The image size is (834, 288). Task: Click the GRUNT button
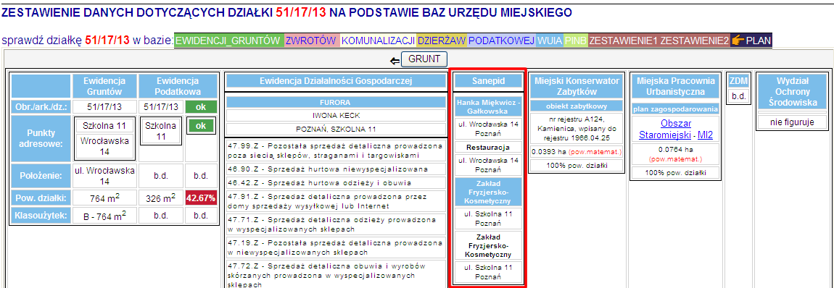pyautogui.click(x=424, y=59)
